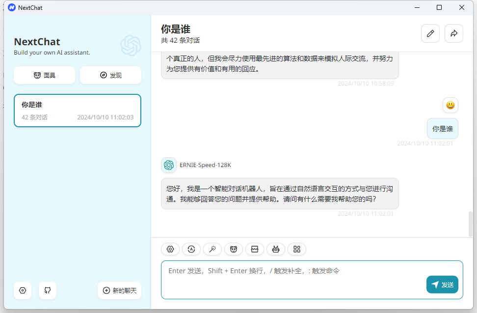Click the clear context image icon
This screenshot has height=313, width=477.
[255, 249]
